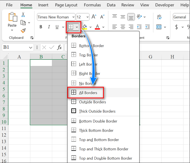
Task: Toggle Bold formatting
Action: (41, 27)
